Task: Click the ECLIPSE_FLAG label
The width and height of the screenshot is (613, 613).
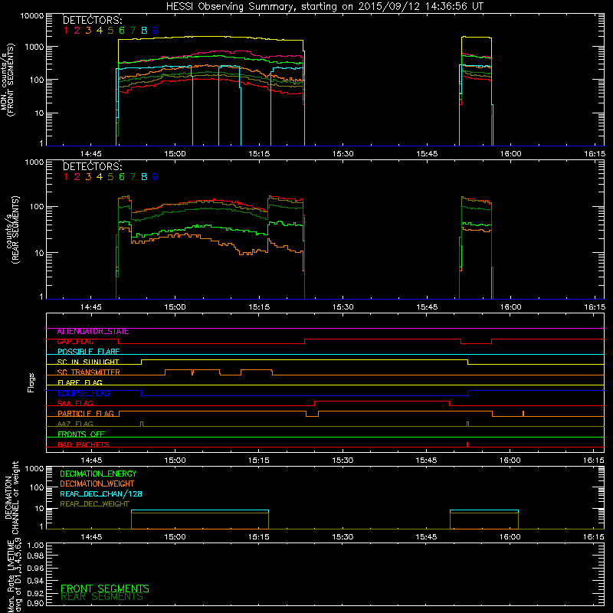Action: click(84, 393)
